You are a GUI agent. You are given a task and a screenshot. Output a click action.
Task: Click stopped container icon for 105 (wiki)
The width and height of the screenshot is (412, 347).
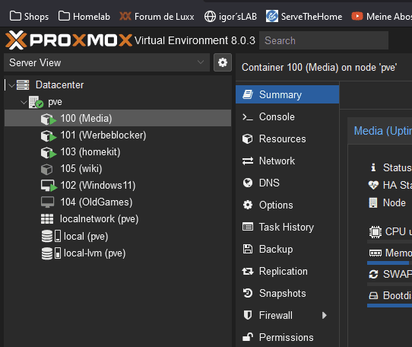coord(47,169)
